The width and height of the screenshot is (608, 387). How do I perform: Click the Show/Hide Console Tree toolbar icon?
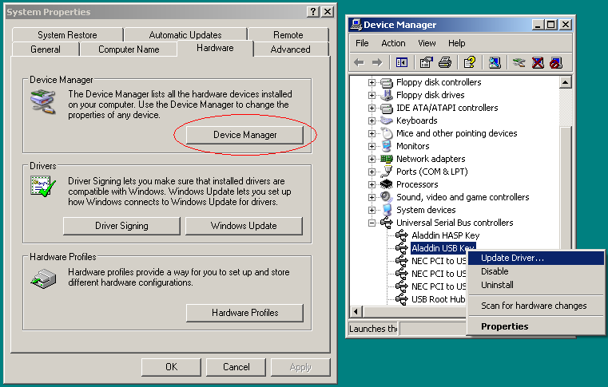point(402,62)
